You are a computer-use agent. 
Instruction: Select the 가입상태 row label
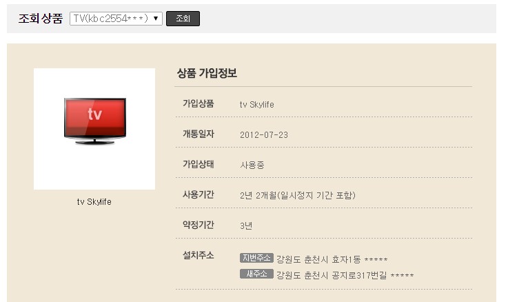coord(198,164)
